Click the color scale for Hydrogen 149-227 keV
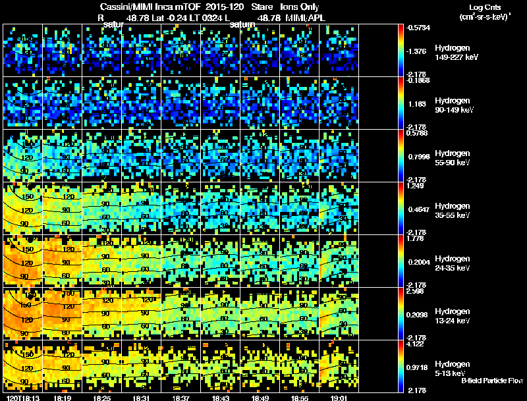 [401, 50]
